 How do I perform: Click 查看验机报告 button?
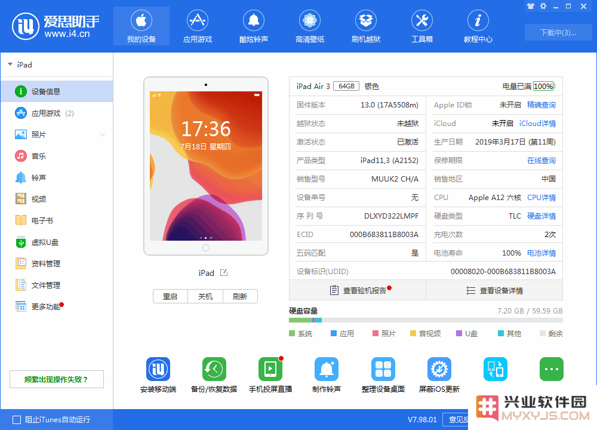point(358,290)
